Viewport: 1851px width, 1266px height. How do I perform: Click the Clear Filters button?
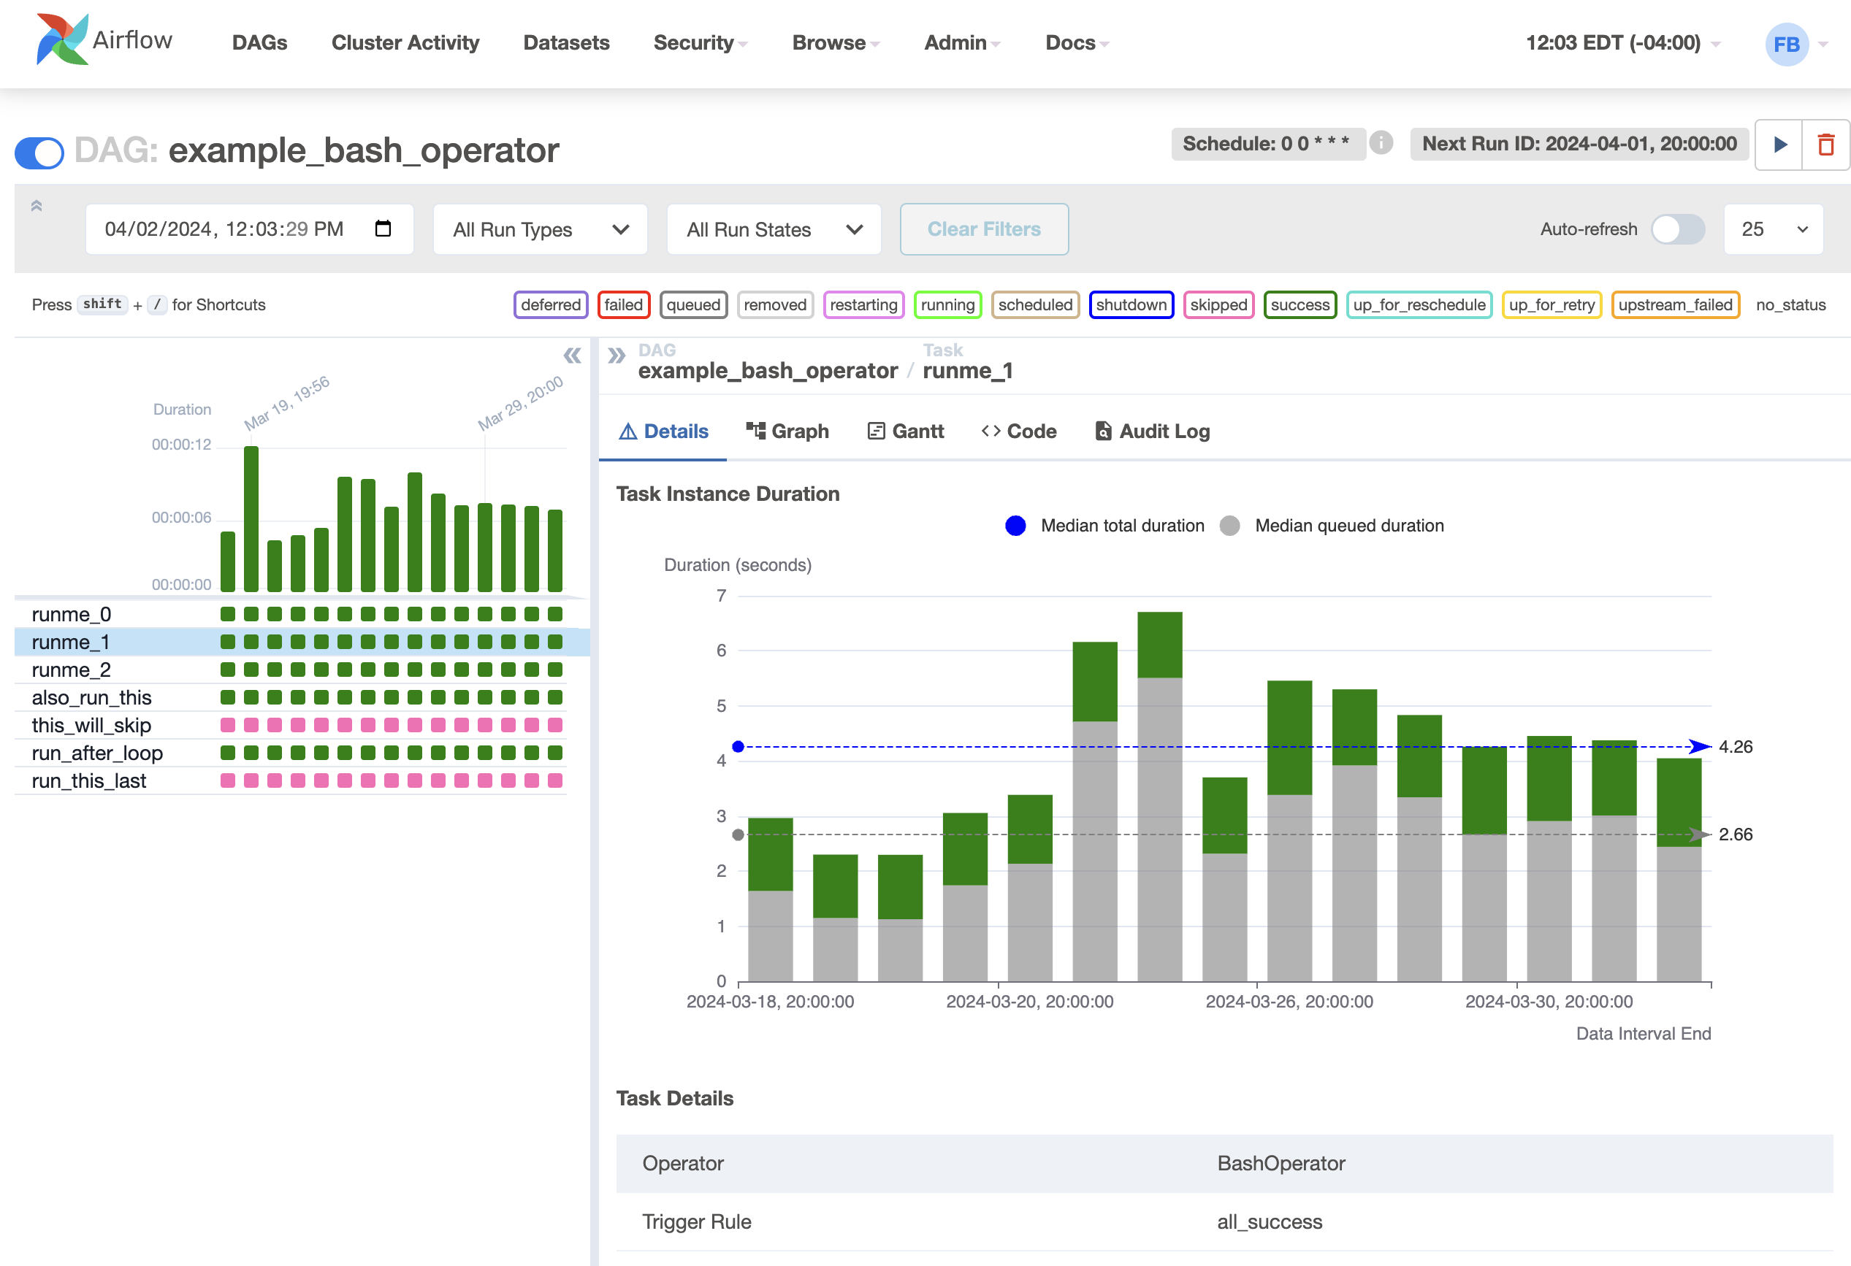point(984,229)
